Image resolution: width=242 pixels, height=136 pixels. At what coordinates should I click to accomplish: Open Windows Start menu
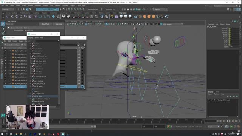pyautogui.click(x=2, y=134)
